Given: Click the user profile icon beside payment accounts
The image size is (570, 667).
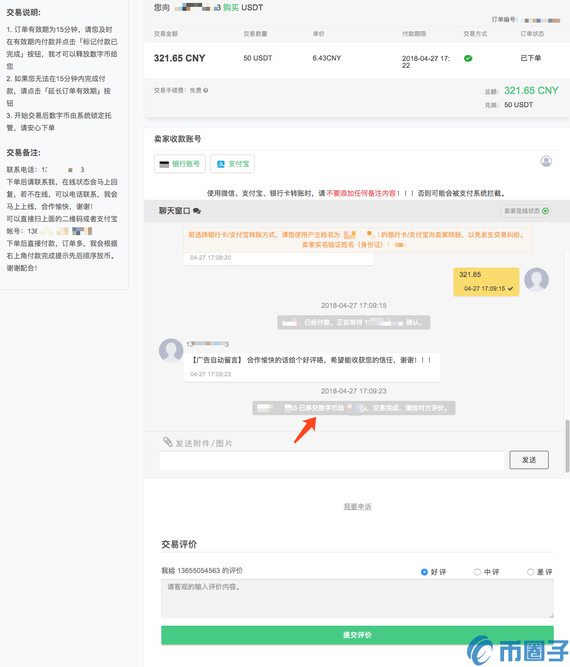Looking at the screenshot, I should coord(546,161).
